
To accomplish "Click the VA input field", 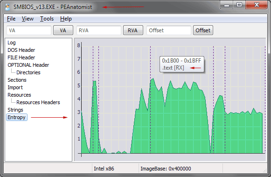I will click(x=29, y=30).
